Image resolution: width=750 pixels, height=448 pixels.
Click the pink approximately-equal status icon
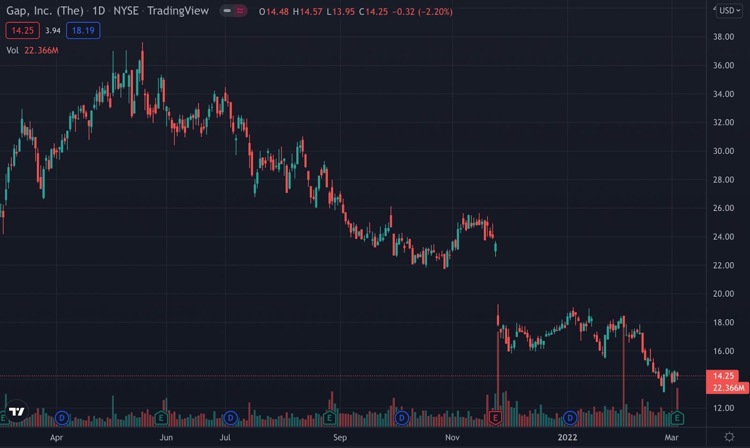pyautogui.click(x=240, y=11)
